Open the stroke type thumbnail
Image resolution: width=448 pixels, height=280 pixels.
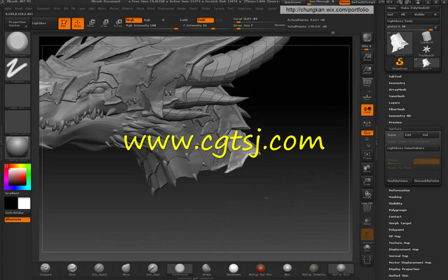pyautogui.click(x=17, y=70)
